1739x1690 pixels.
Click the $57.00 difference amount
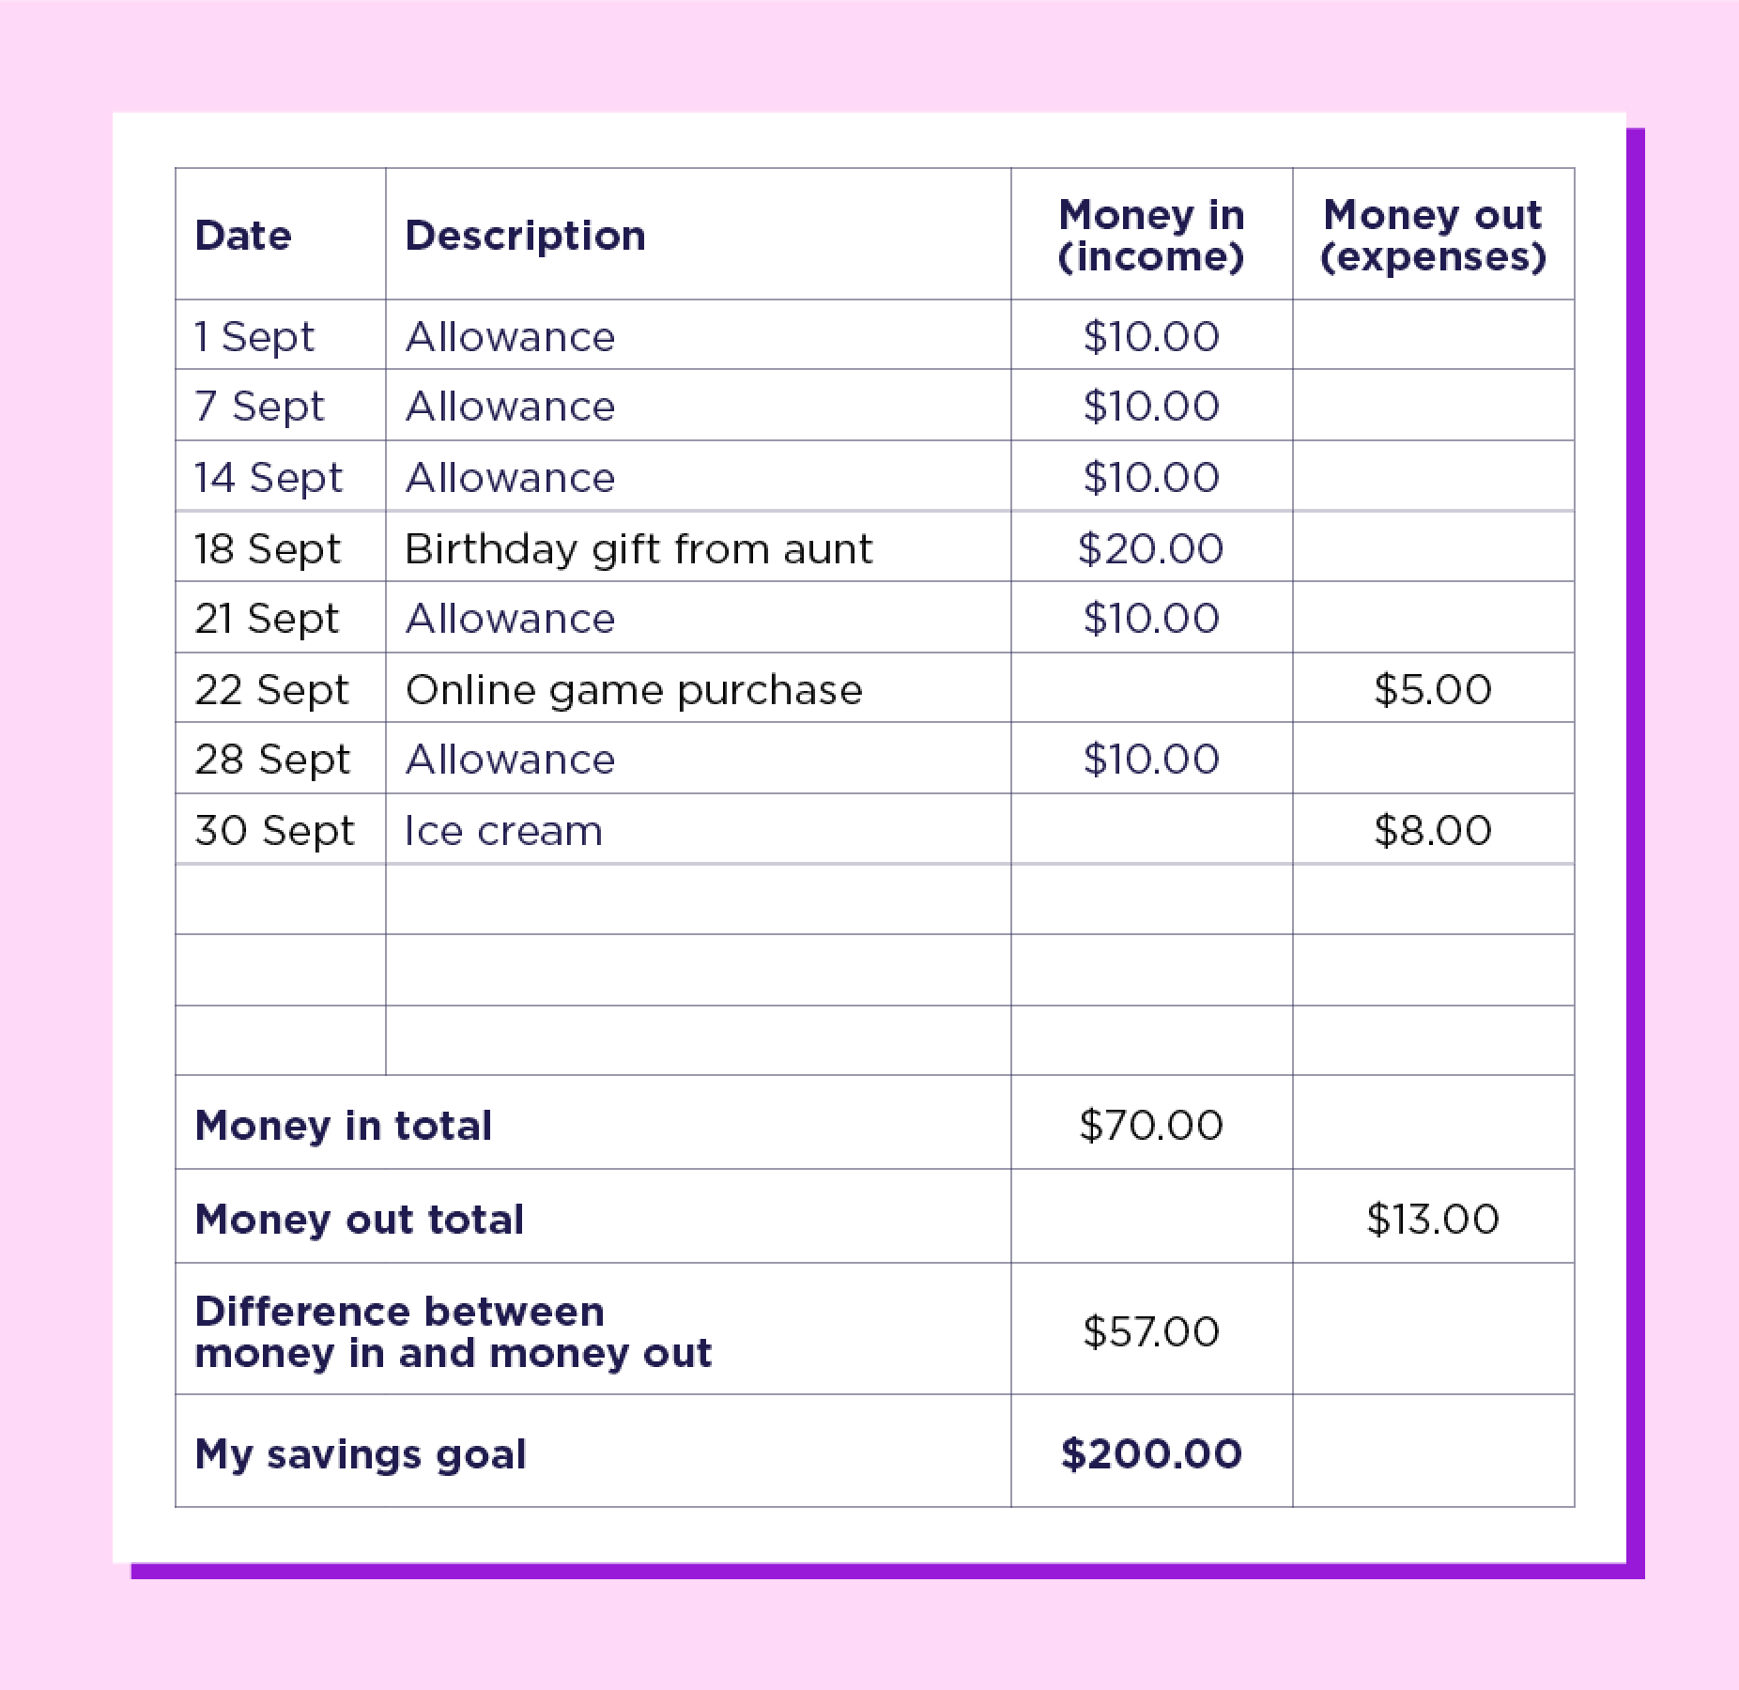point(1151,1331)
